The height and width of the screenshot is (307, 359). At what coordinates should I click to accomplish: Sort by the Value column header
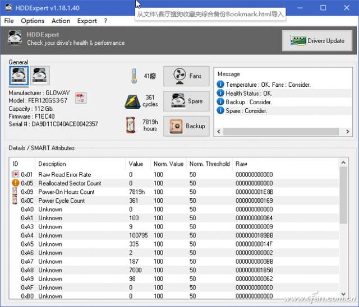138,164
